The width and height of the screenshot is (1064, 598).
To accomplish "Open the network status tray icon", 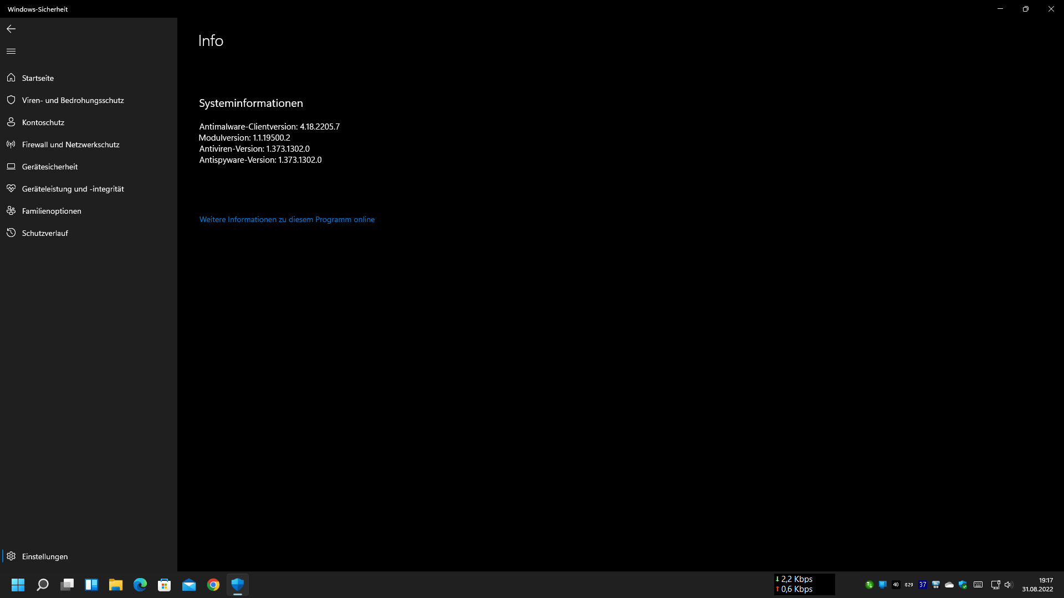I will (x=995, y=585).
